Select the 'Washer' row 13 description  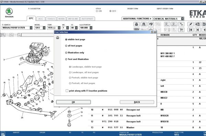(x=130, y=127)
